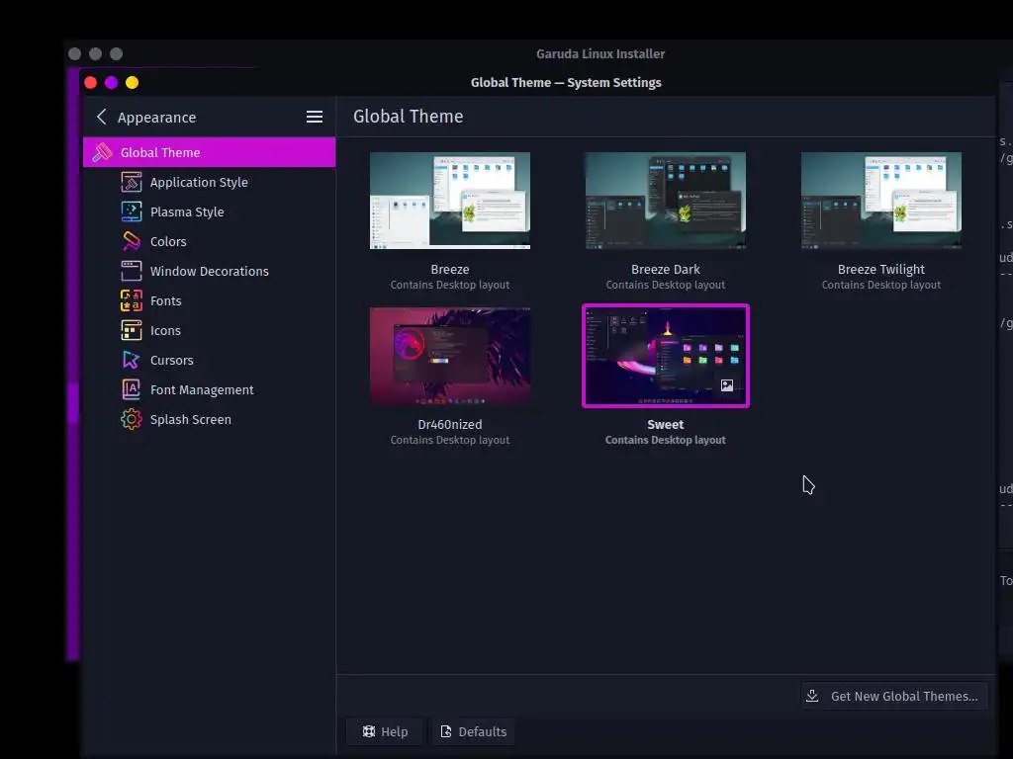This screenshot has width=1013, height=759.
Task: Click the Splash Screen gear icon
Action: (132, 419)
